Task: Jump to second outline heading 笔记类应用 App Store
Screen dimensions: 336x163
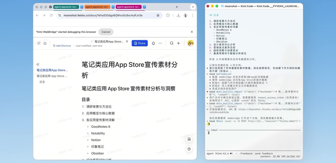Action: point(52,76)
